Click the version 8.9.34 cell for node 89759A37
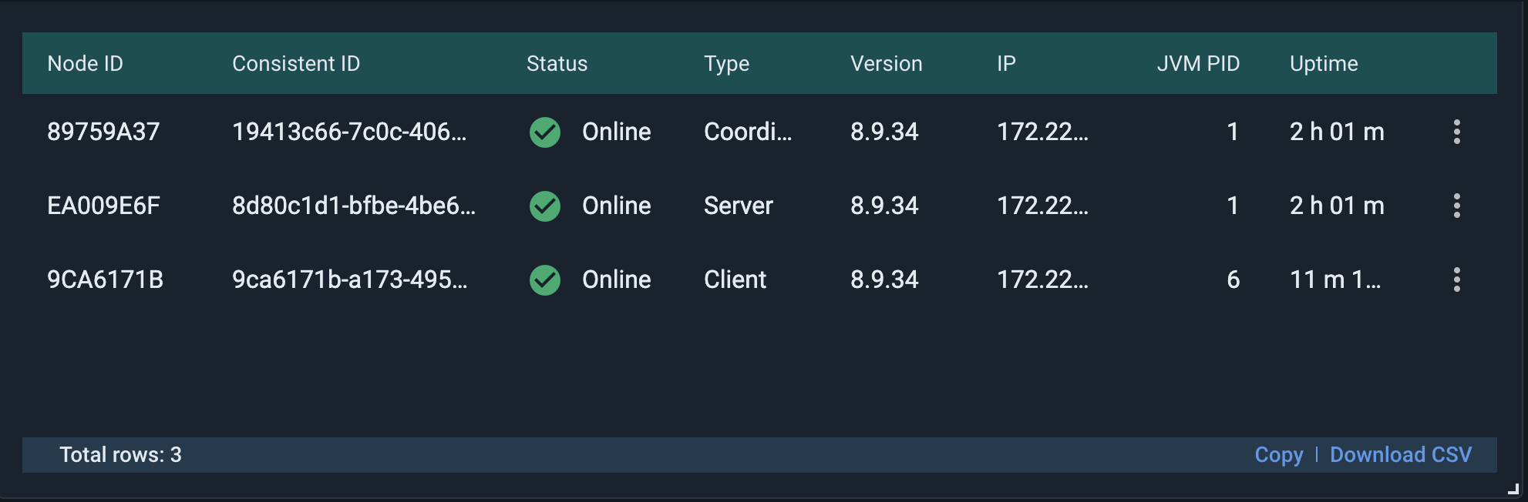The image size is (1528, 502). click(x=884, y=132)
